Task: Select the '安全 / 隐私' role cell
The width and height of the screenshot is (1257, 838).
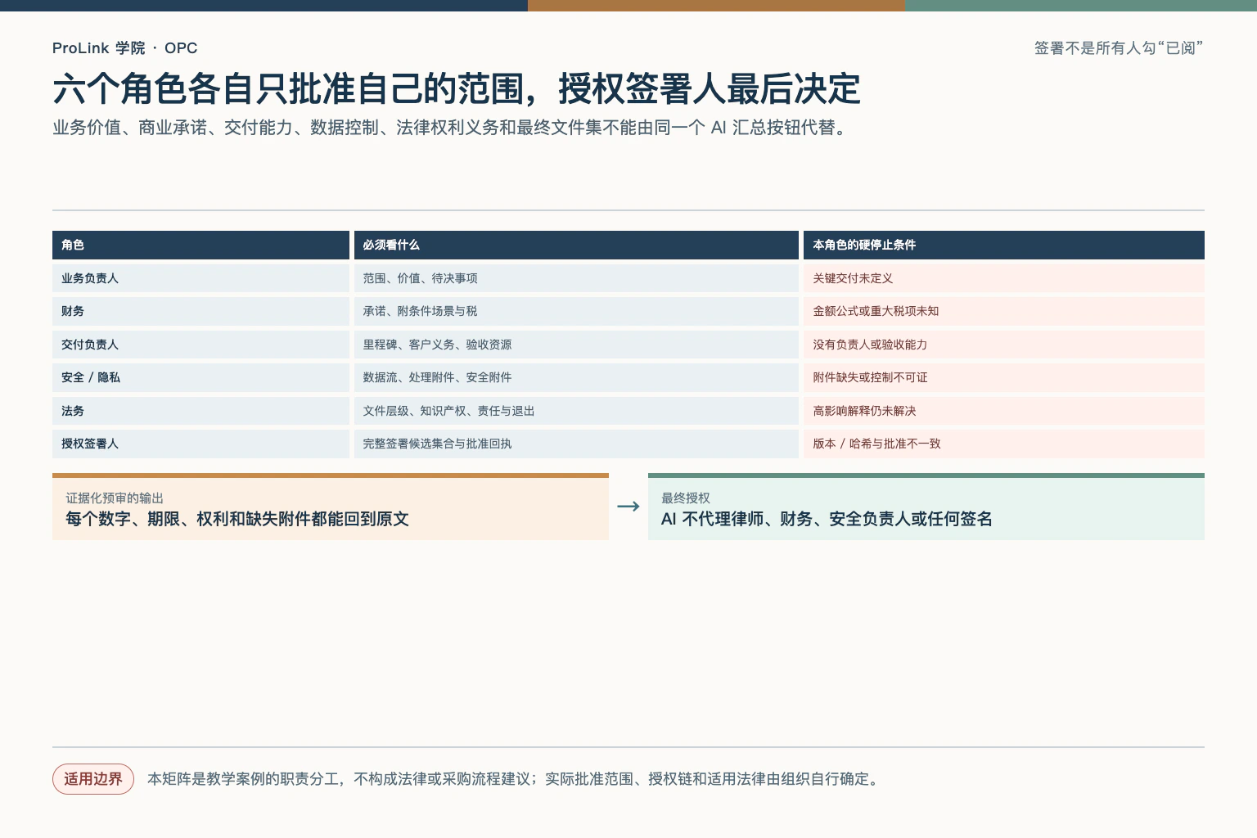Action: click(x=200, y=377)
